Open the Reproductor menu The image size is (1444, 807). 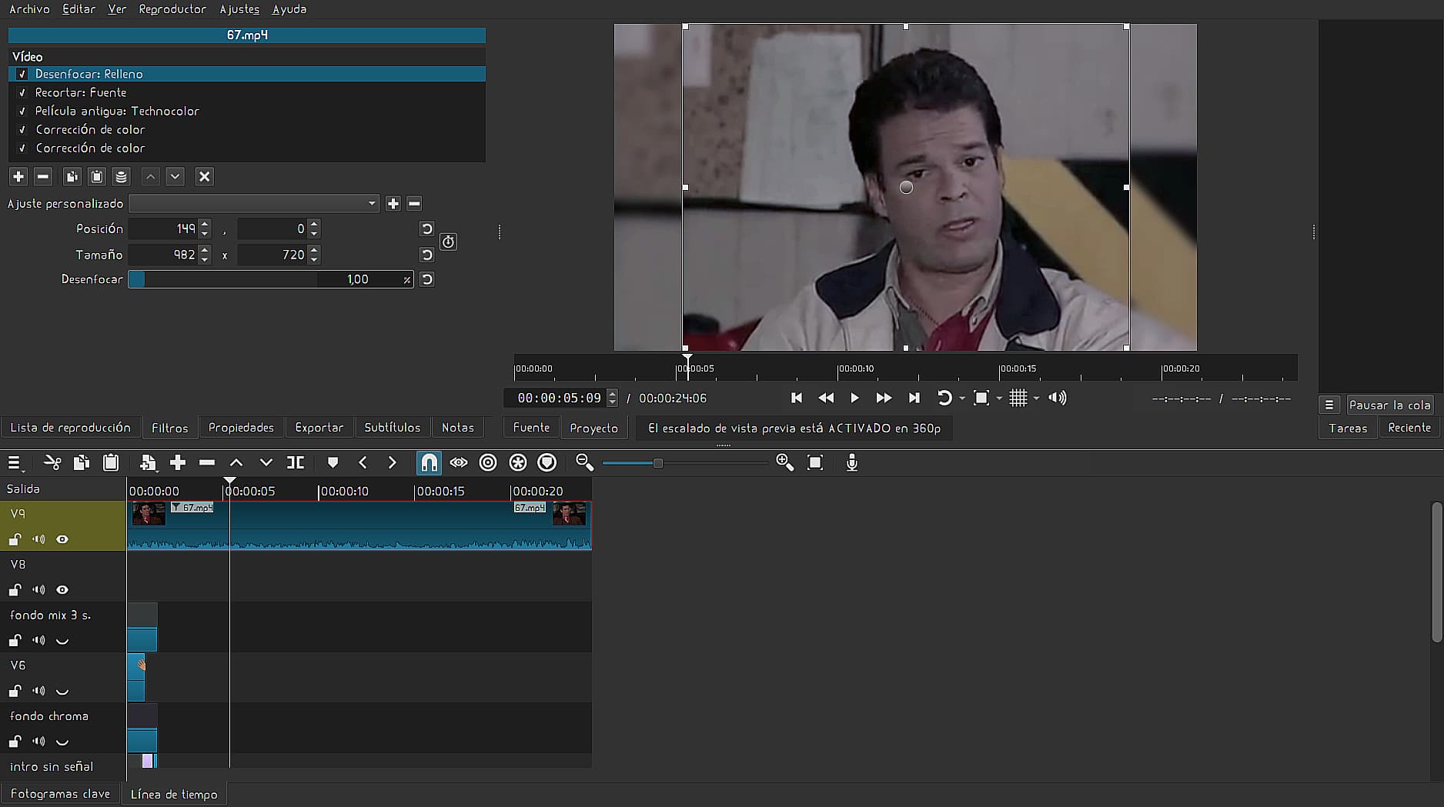tap(172, 9)
